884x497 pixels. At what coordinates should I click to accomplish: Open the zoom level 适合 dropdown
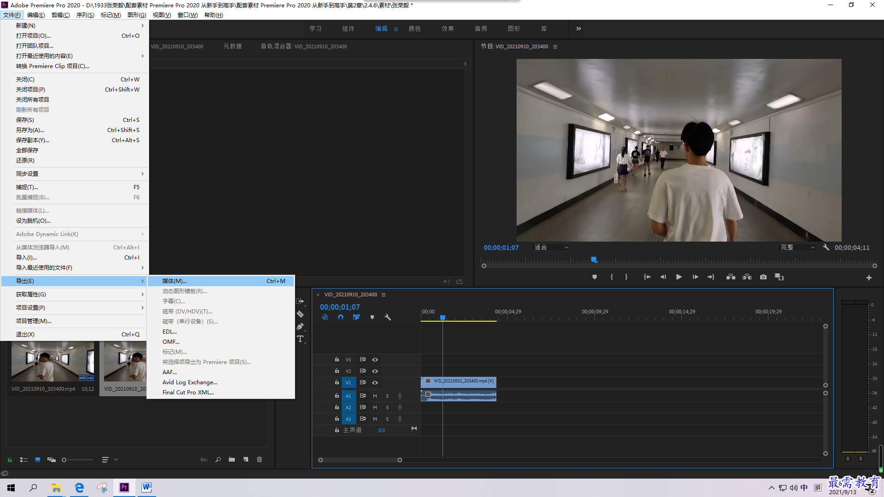pyautogui.click(x=551, y=247)
